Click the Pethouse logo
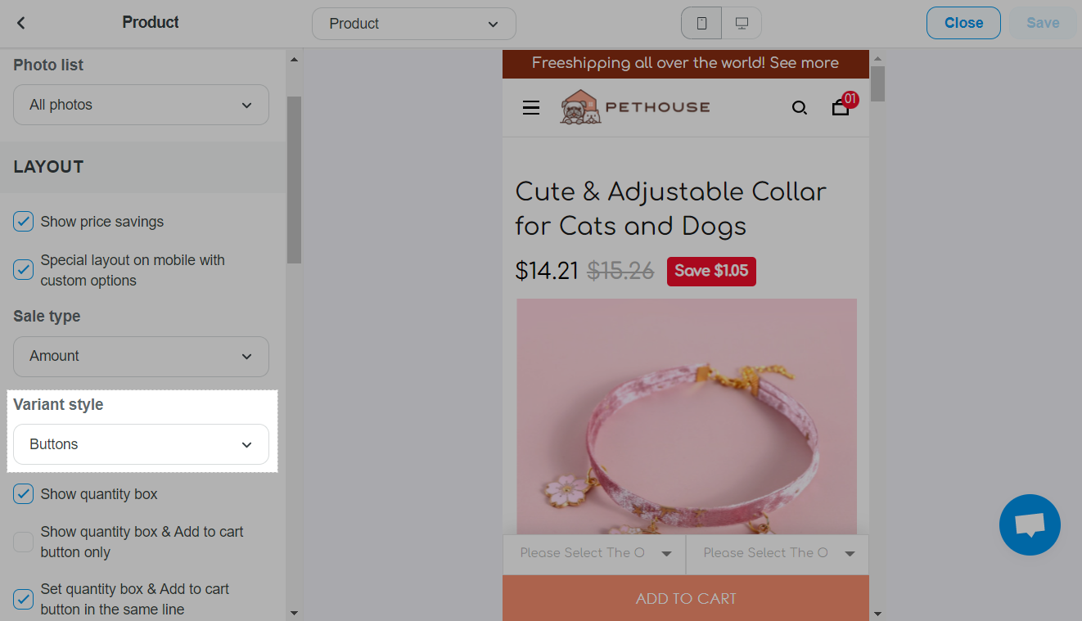Screen dimensions: 1082x621 tap(635, 107)
